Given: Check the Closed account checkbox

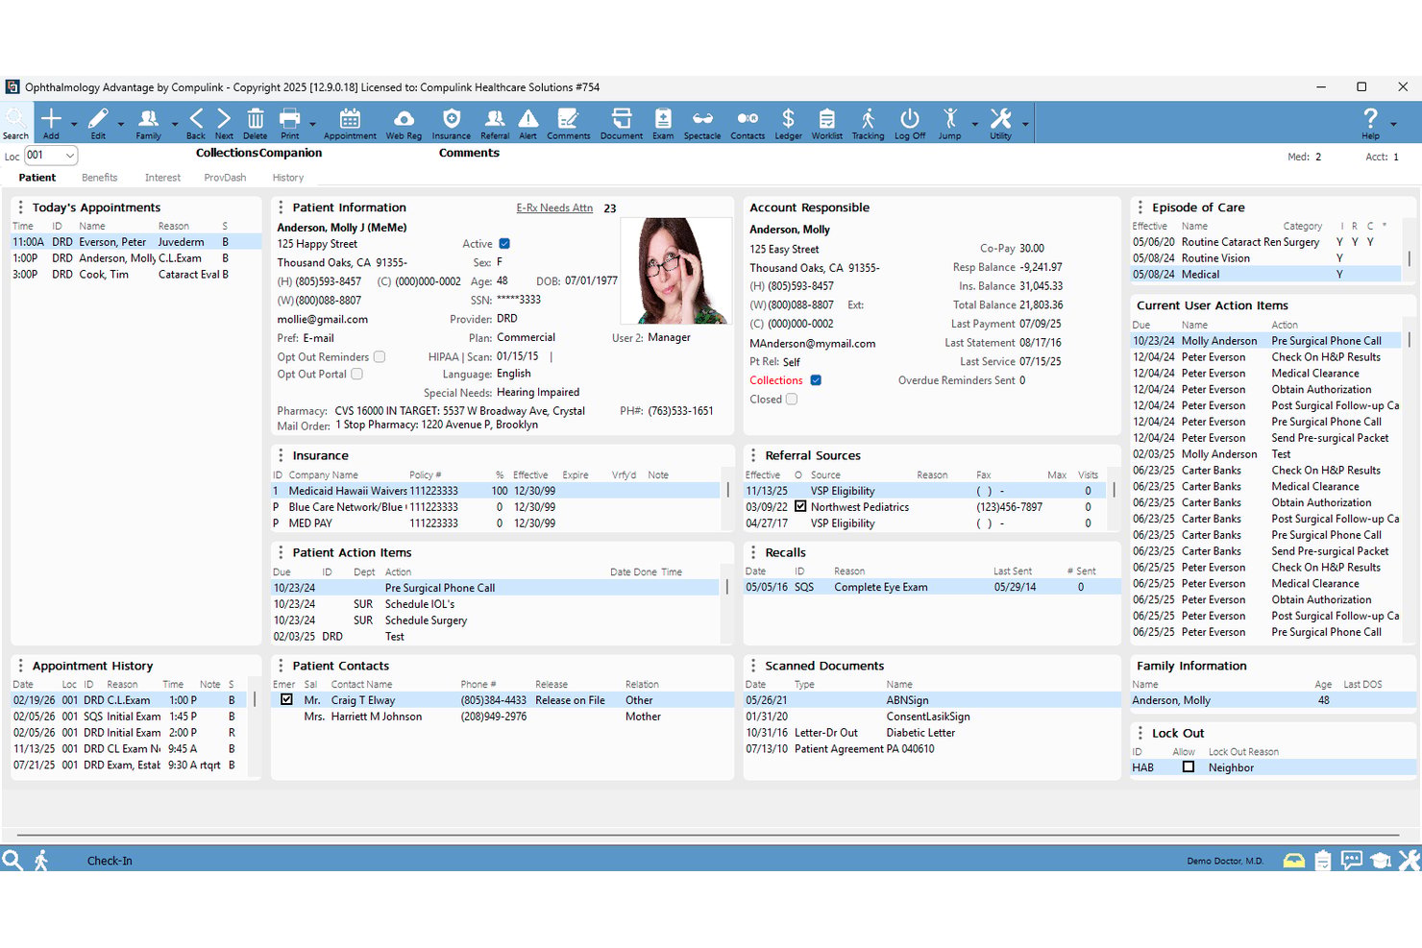Looking at the screenshot, I should click(x=792, y=400).
